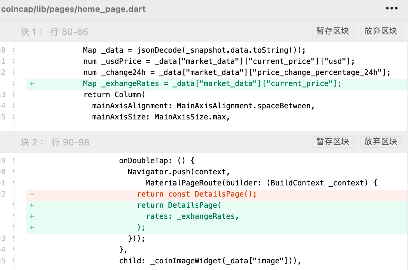
Task: Select the 块 2 行 90-98 header
Action: pyautogui.click(x=55, y=142)
